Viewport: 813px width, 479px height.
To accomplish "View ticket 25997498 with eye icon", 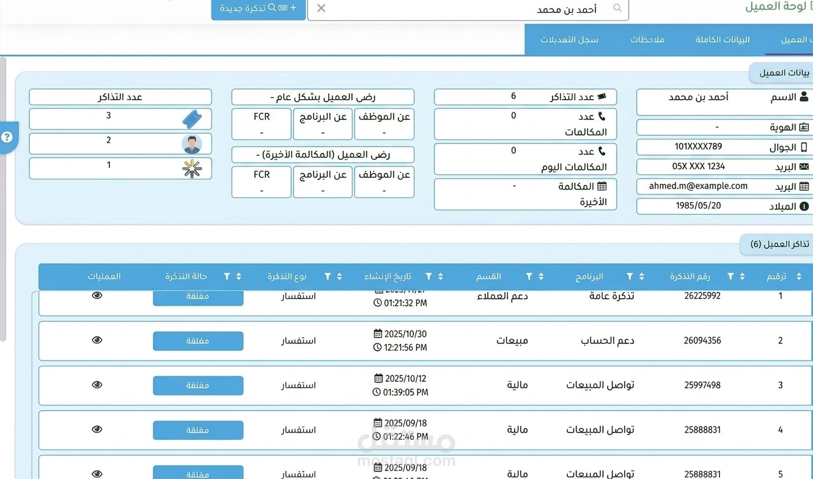I will pos(97,385).
